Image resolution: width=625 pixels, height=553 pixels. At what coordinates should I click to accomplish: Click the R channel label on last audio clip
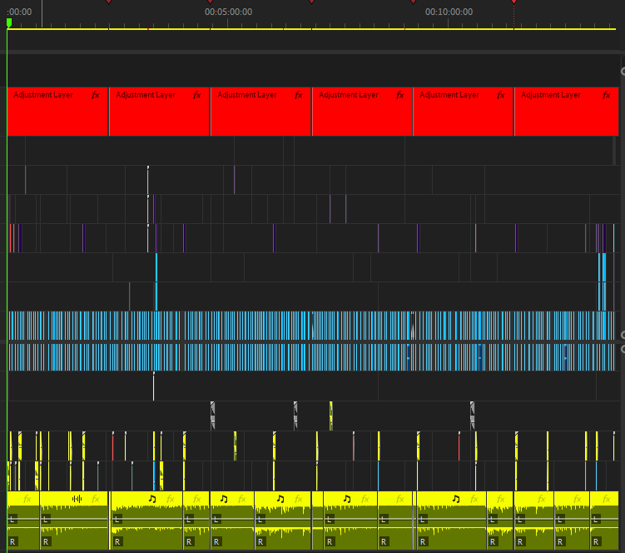pyautogui.click(x=596, y=541)
